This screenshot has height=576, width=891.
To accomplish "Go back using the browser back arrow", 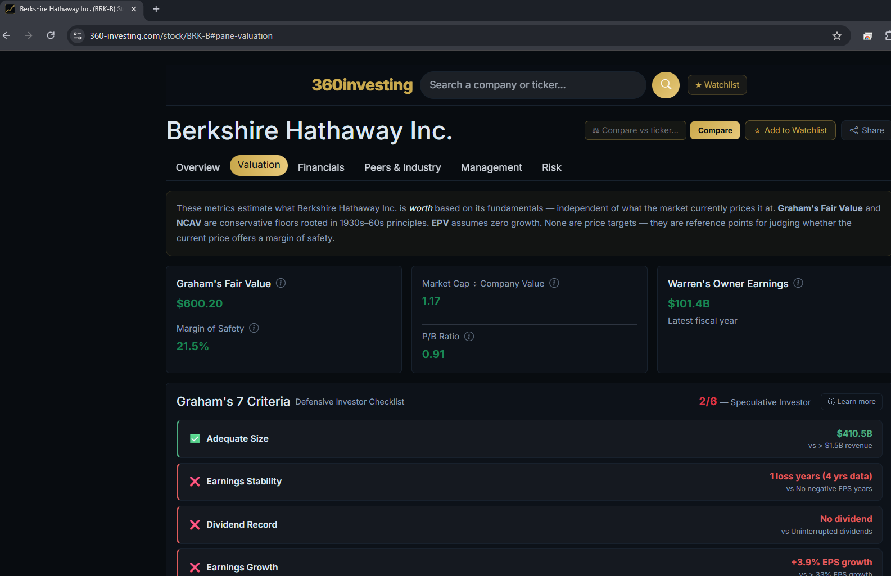I will (x=7, y=35).
